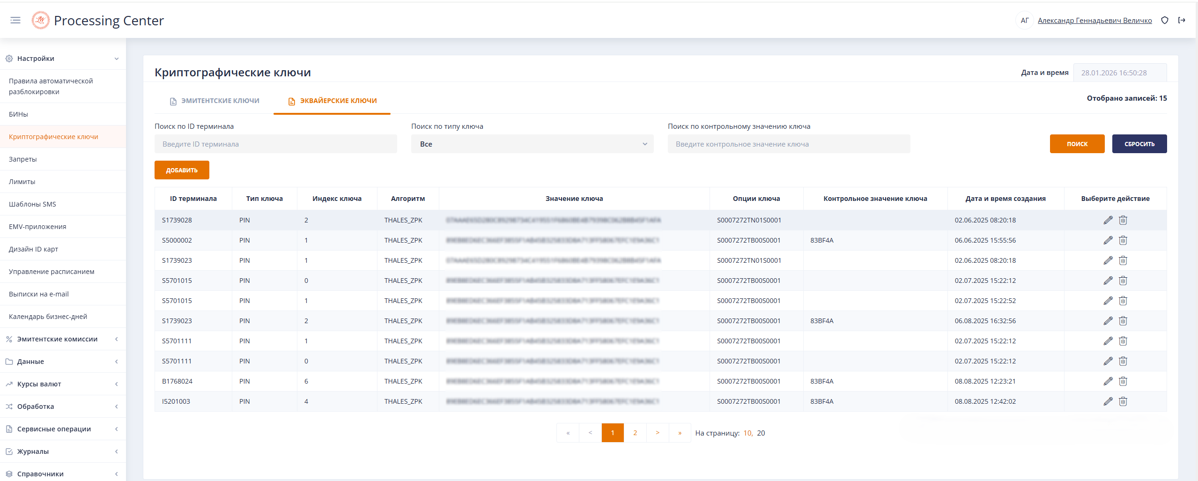Open the key type dropdown 'Все'

(532, 144)
